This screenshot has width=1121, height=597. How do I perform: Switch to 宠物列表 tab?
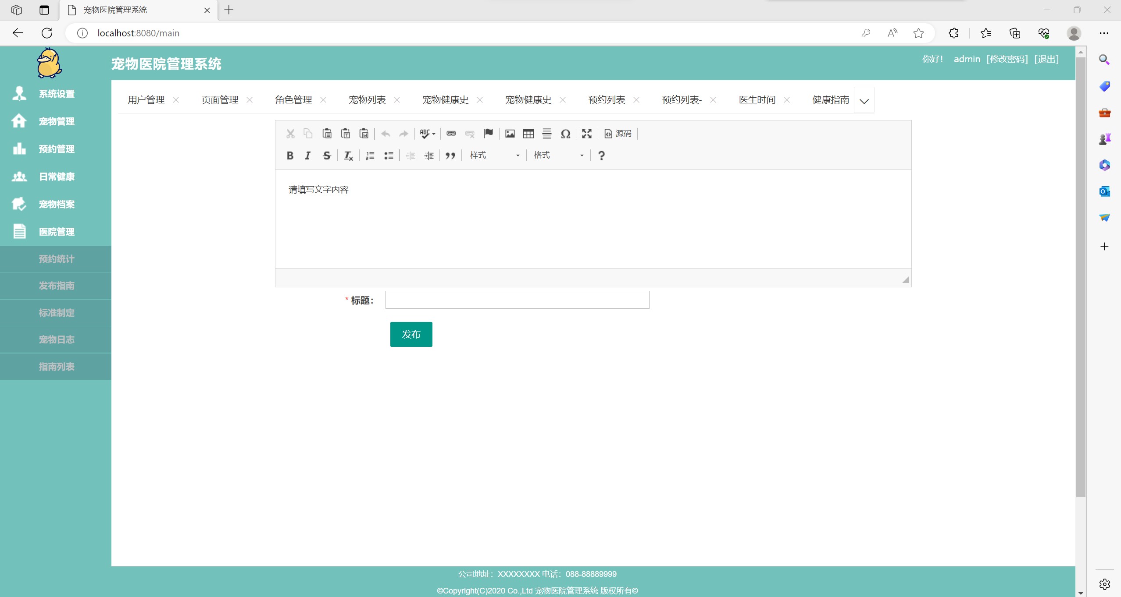[x=367, y=100]
